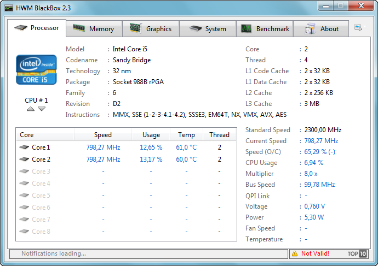Click the Voltage value 0,760 V
The height and width of the screenshot is (266, 378).
click(314, 206)
